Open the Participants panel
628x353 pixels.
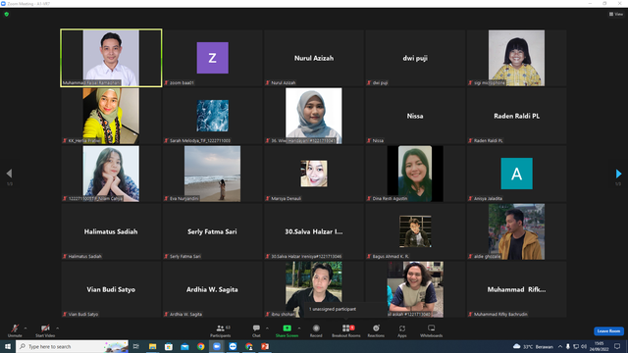coord(220,330)
